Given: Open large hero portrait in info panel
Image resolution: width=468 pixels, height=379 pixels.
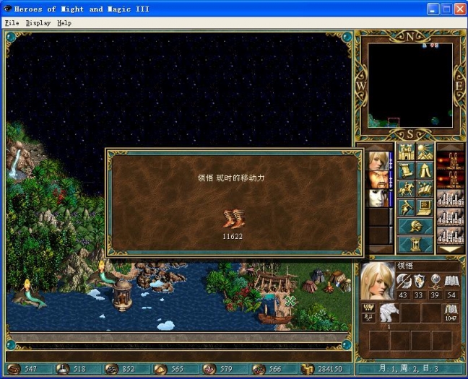Looking at the screenshot, I should pos(378,282).
